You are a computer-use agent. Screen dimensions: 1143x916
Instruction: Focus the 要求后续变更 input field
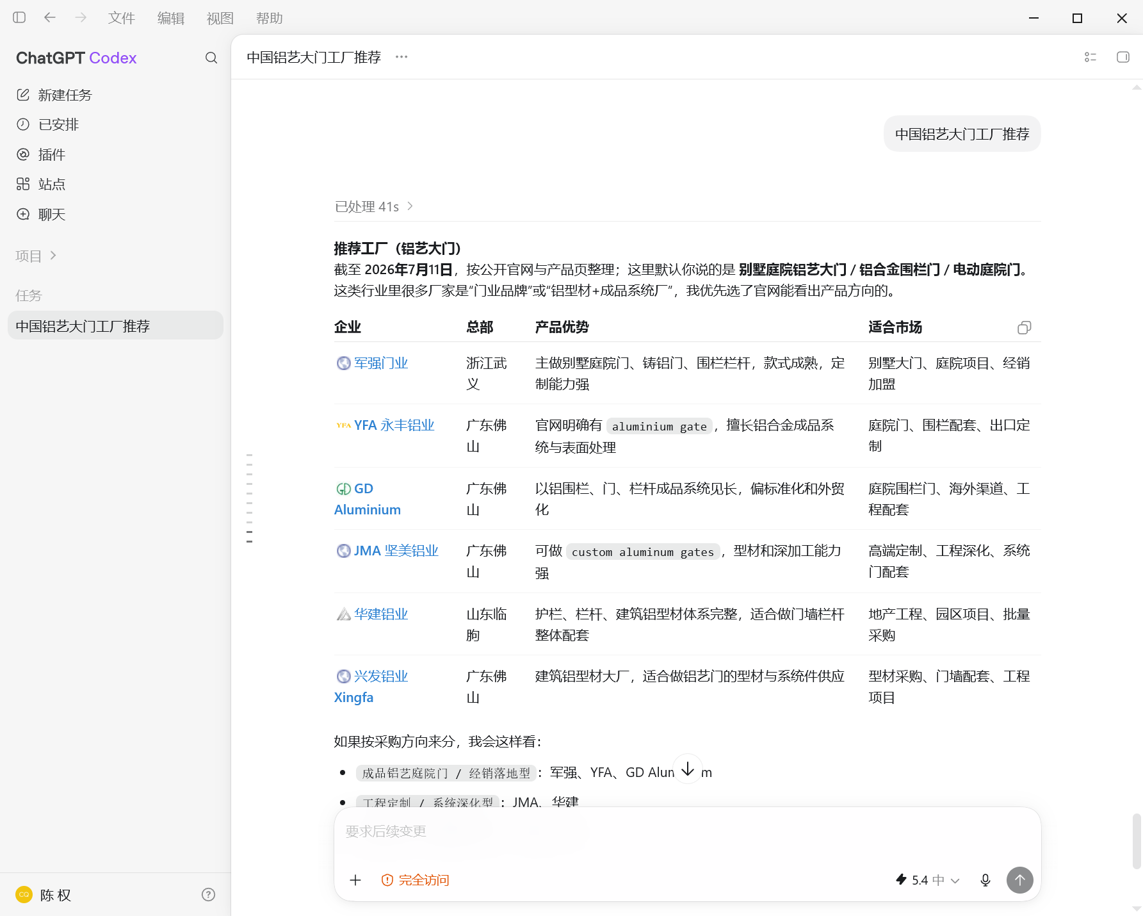(687, 831)
